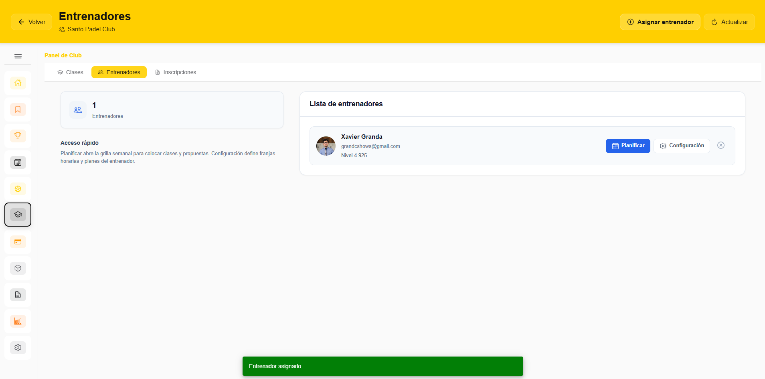Viewport: 765px width, 379px height.
Task: Open the trophy tournaments icon
Action: point(18,136)
